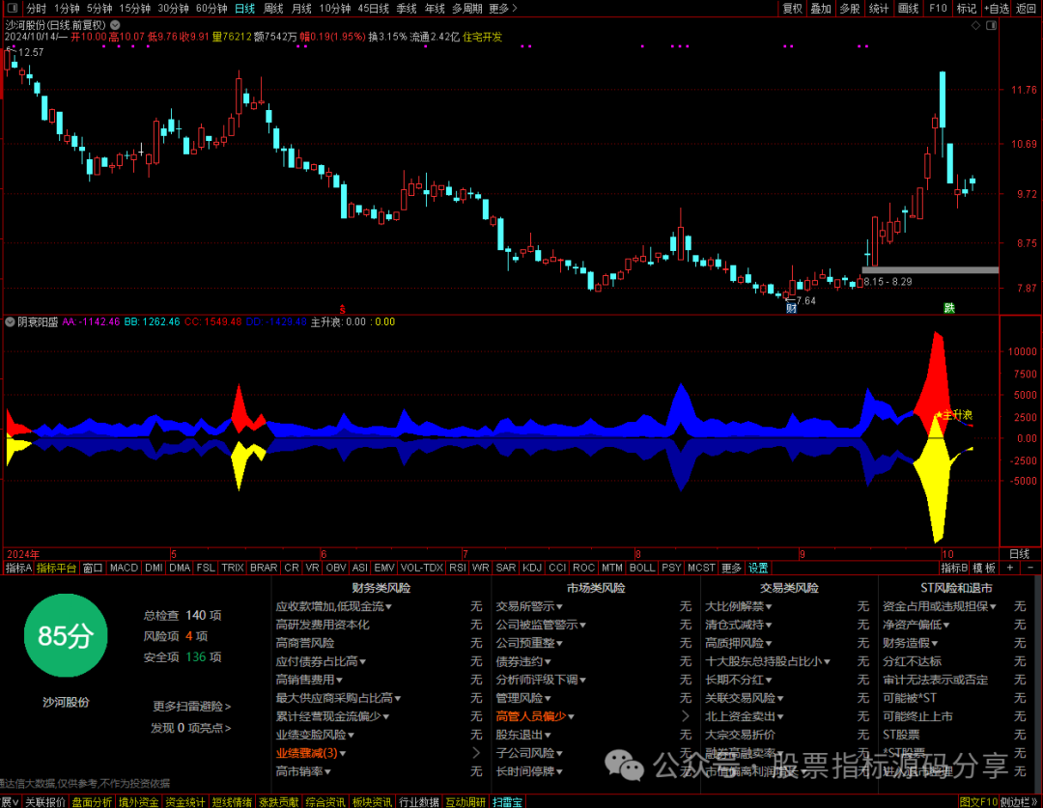
Task: Click the 10 month marker on time axis
Action: pyautogui.click(x=947, y=554)
